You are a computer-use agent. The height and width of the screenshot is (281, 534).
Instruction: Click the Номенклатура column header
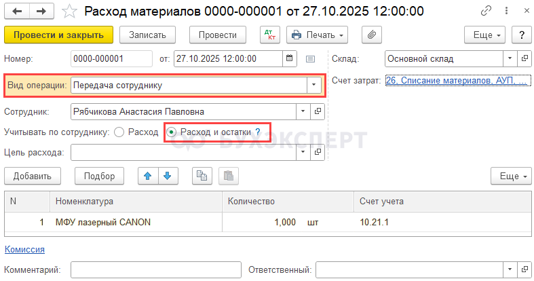[136, 202]
